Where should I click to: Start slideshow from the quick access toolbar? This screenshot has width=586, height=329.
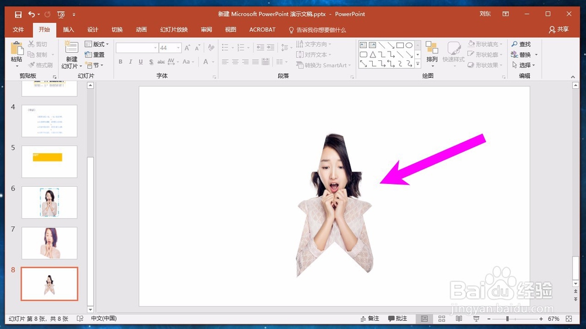tap(61, 14)
